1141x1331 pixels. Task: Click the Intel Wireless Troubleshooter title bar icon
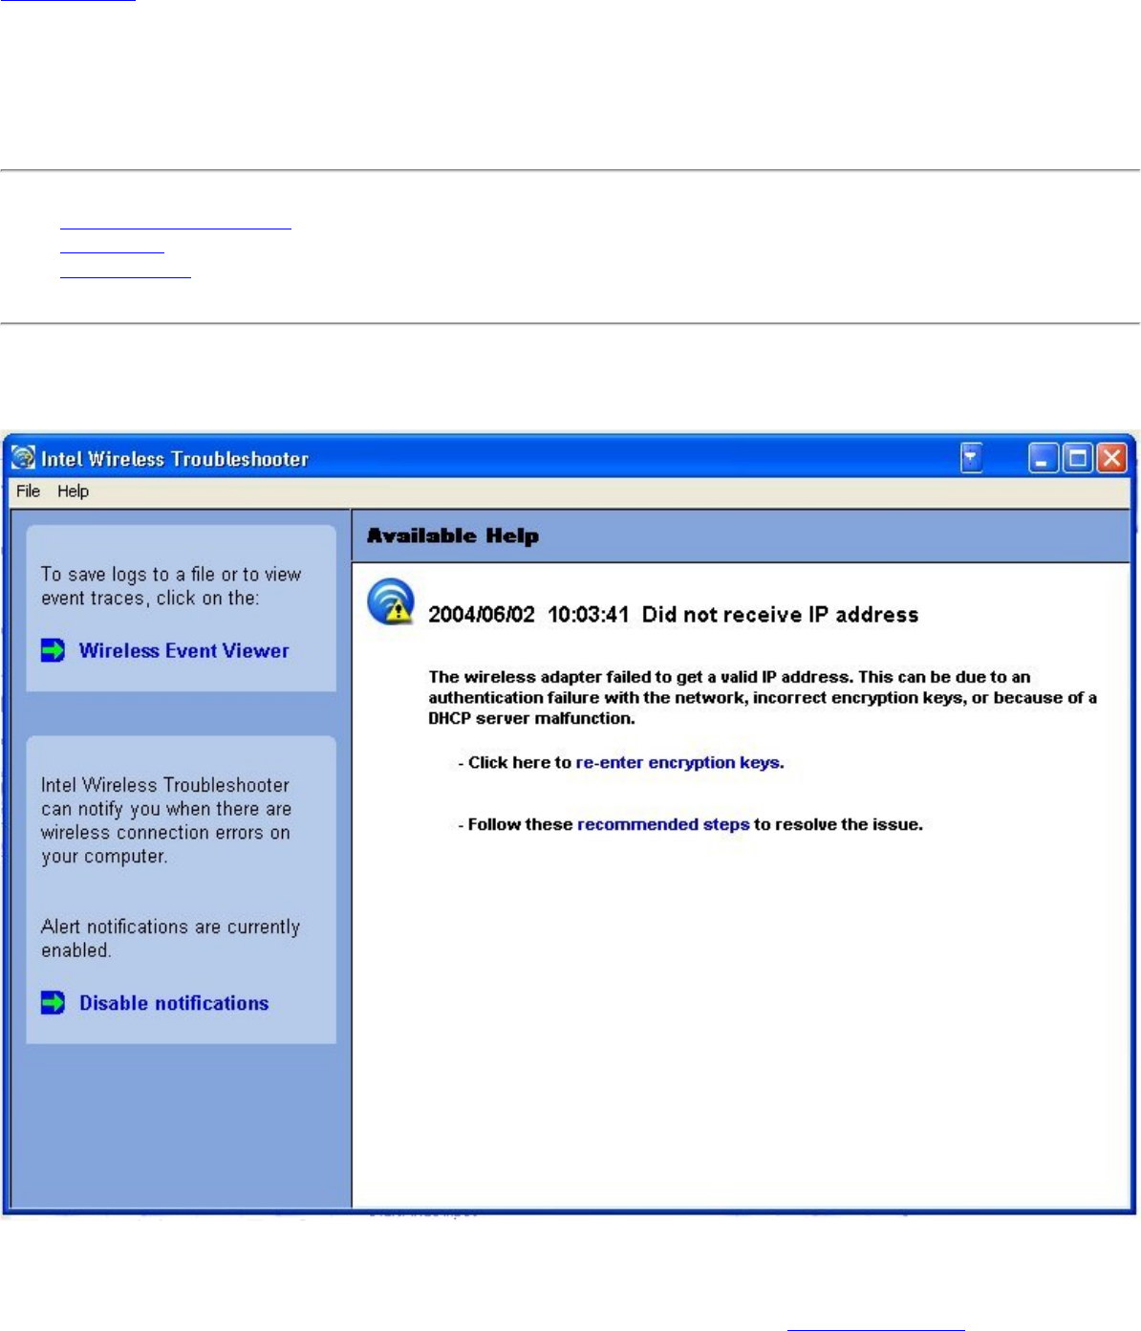(x=23, y=458)
